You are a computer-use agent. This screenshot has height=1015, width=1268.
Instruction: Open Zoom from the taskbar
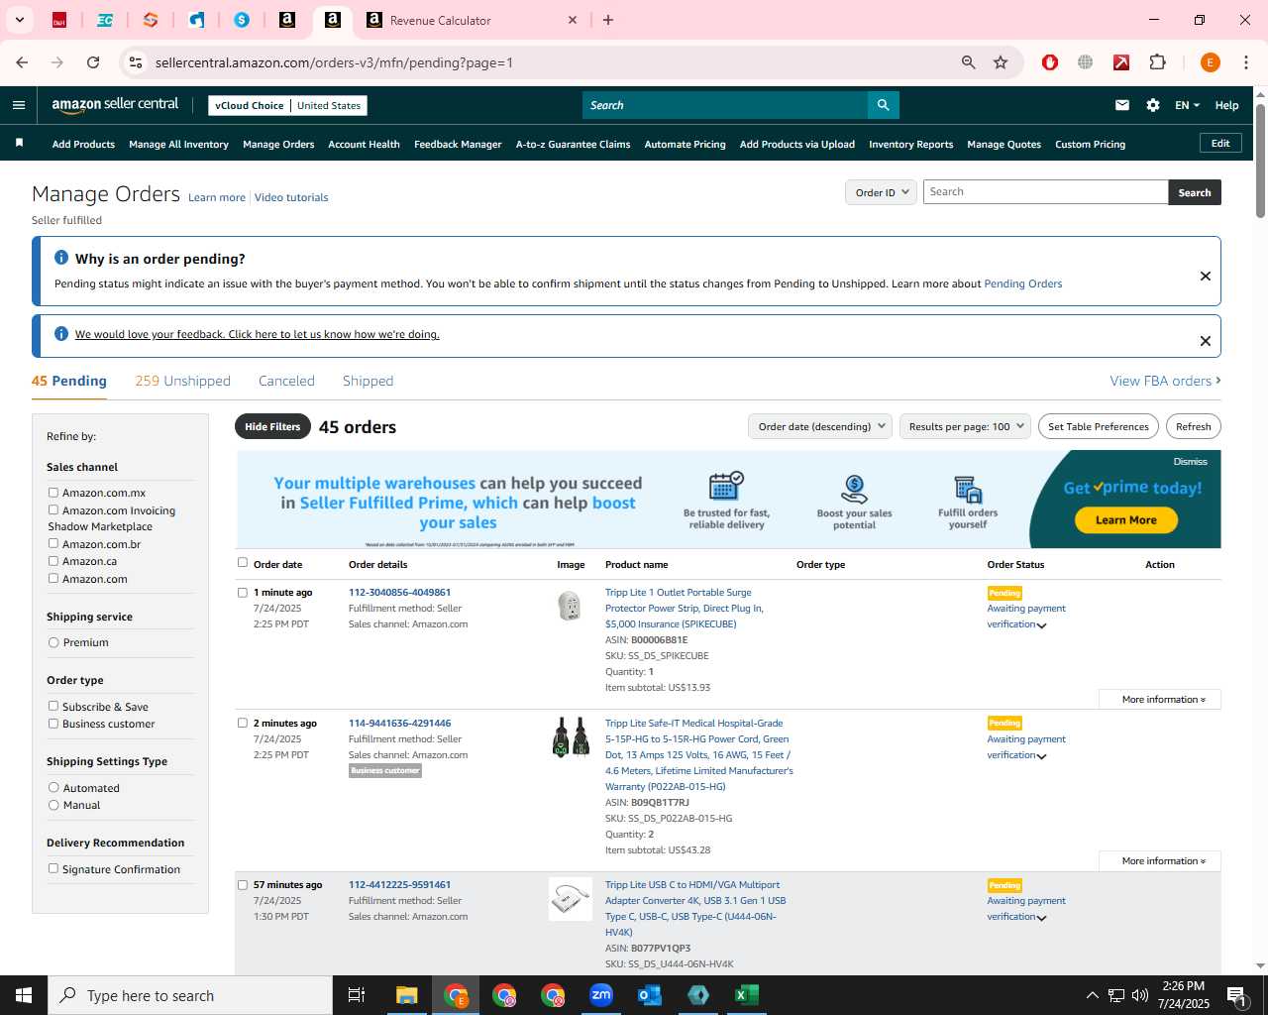(x=601, y=995)
